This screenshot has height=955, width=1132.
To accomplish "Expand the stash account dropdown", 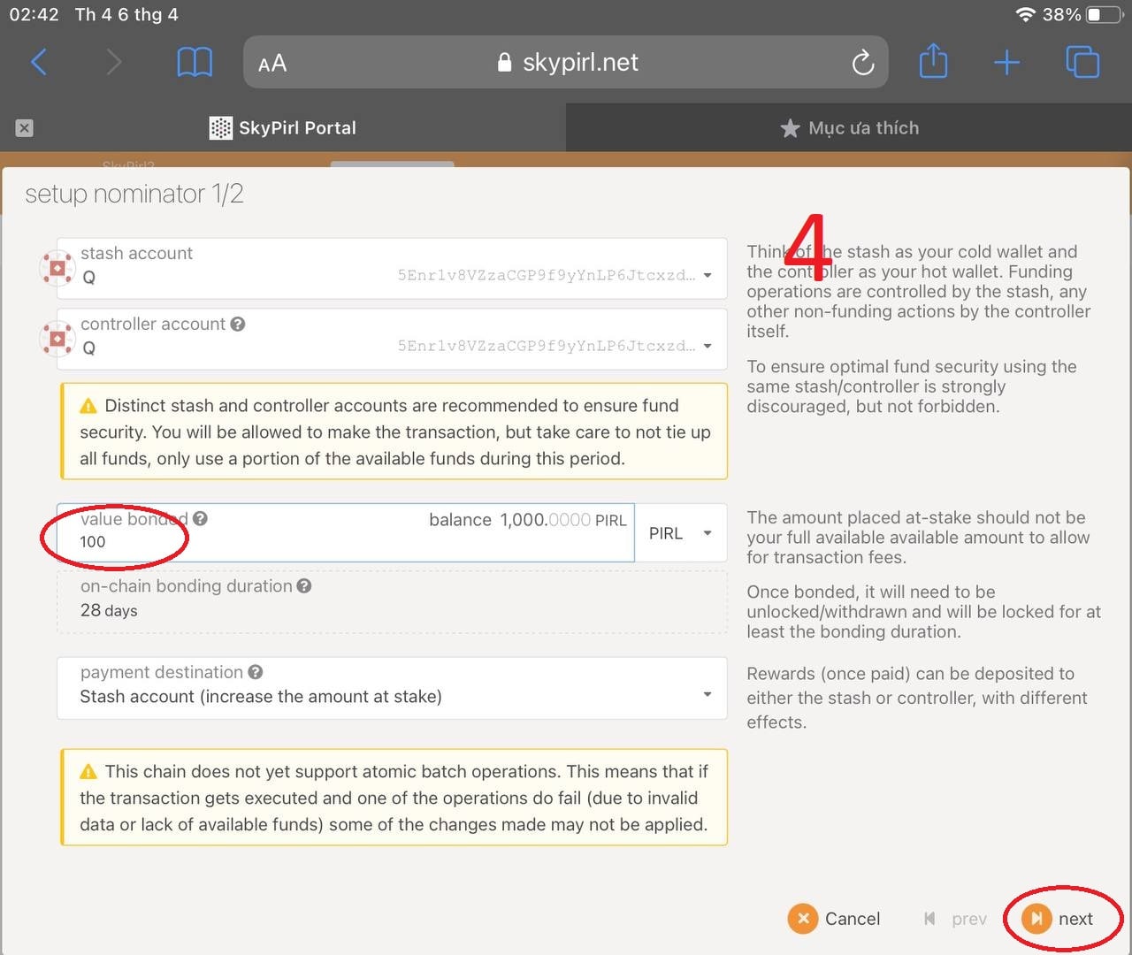I will click(707, 275).
